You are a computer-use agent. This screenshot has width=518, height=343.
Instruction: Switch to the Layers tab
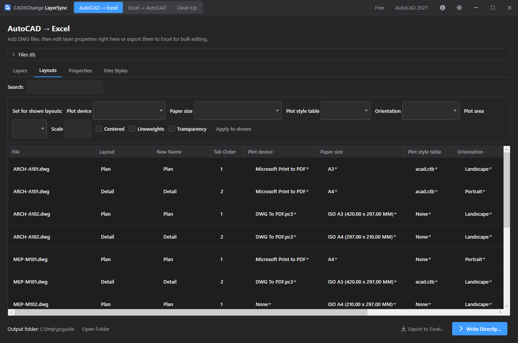pos(20,71)
